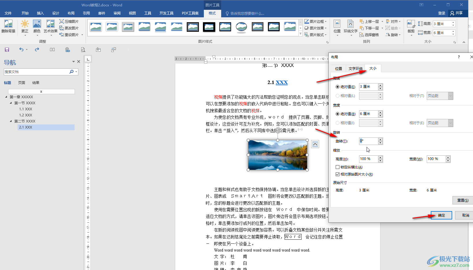Switch to the 文字环绕 tab in dialog
473x270 pixels.
pos(355,69)
